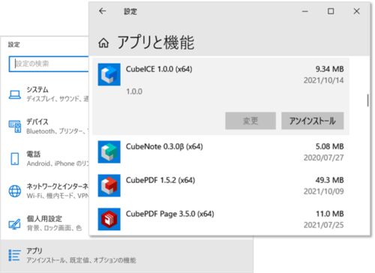Viewport: 375px width, 273px height.
Task: Click the CubePDF app icon
Action: (x=109, y=185)
